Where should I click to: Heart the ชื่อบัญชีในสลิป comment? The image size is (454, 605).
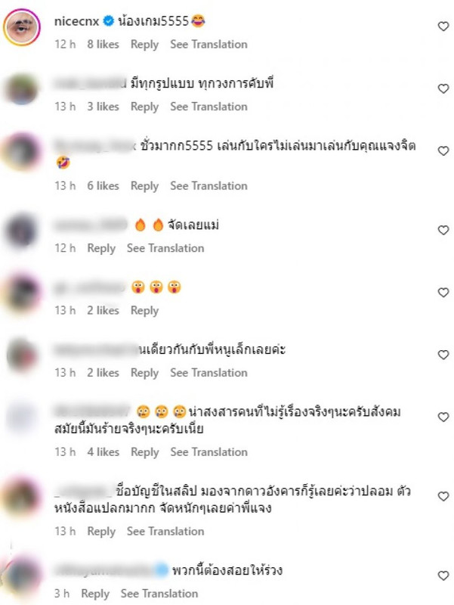pos(443,497)
